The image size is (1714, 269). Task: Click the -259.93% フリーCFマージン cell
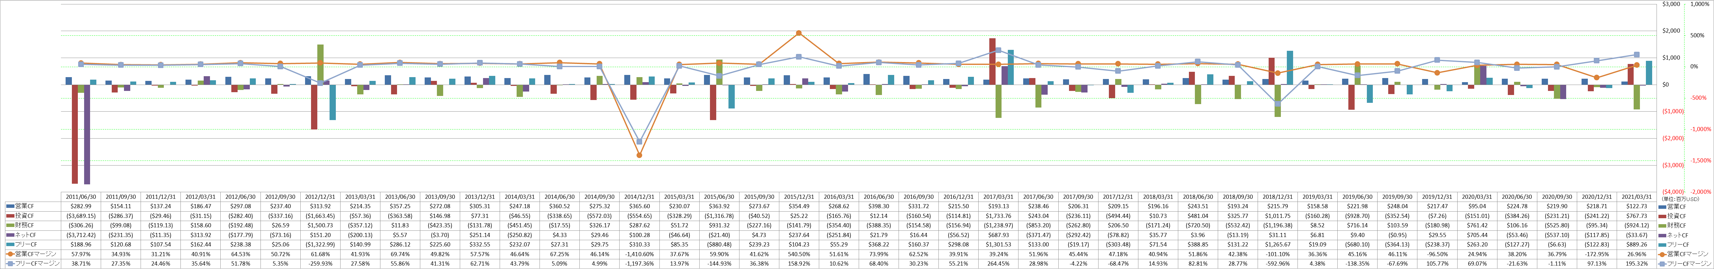tap(321, 264)
